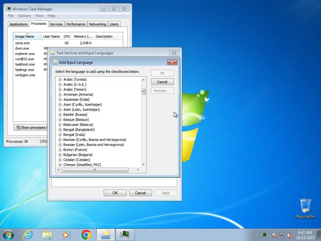Switch to the Users tab

pos(114,24)
